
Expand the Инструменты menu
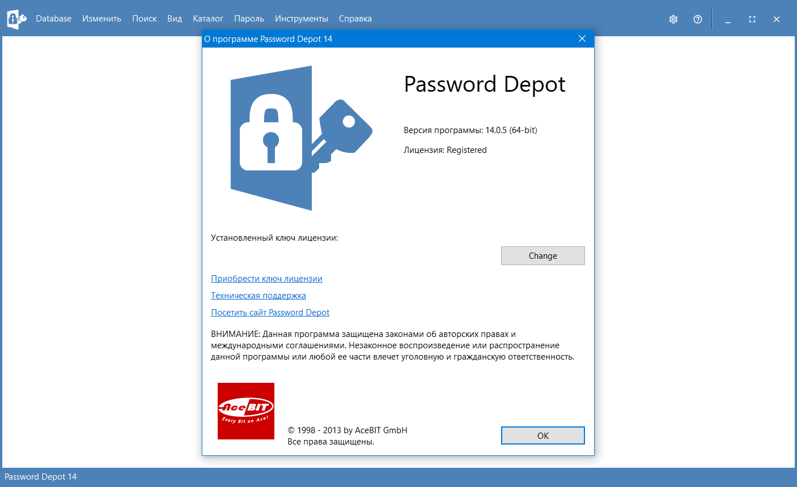(x=302, y=19)
